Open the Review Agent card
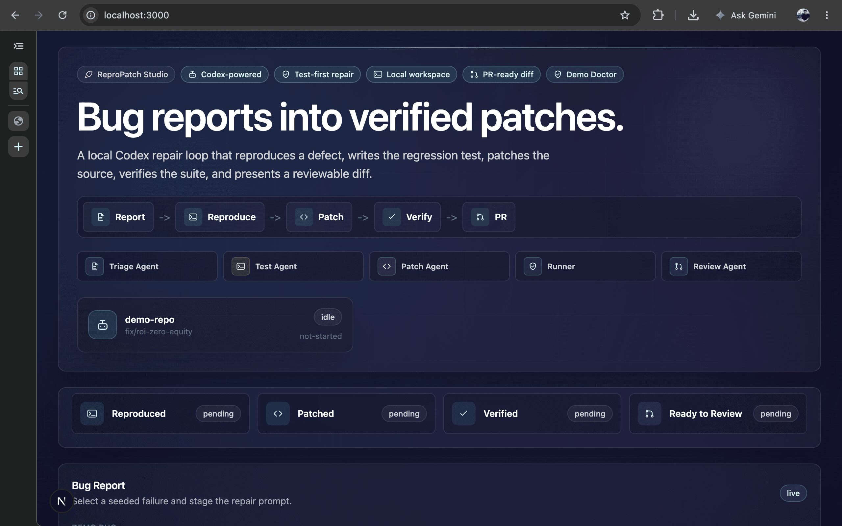The height and width of the screenshot is (526, 842). click(731, 267)
